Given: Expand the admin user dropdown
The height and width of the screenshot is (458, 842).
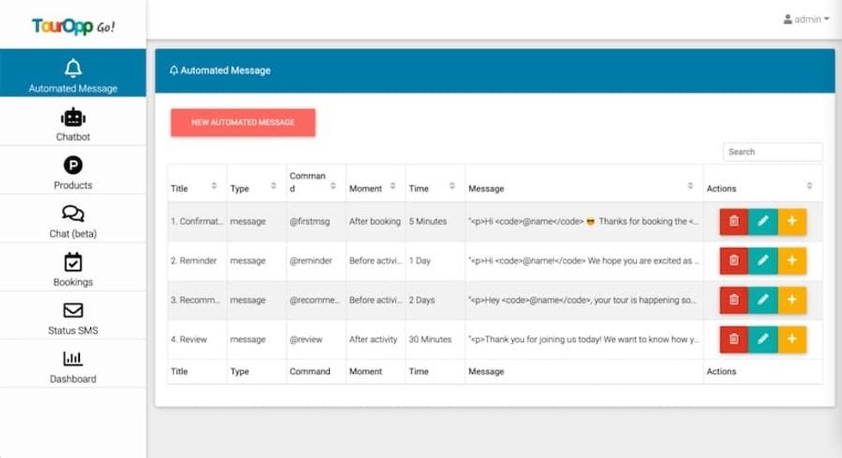Looking at the screenshot, I should 806,19.
